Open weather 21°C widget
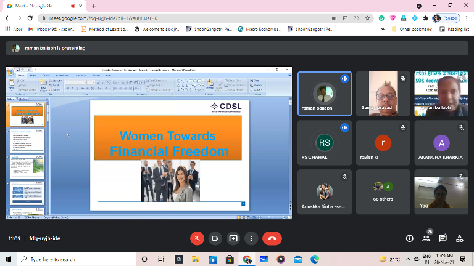This screenshot has height=266, width=474. pos(390,259)
